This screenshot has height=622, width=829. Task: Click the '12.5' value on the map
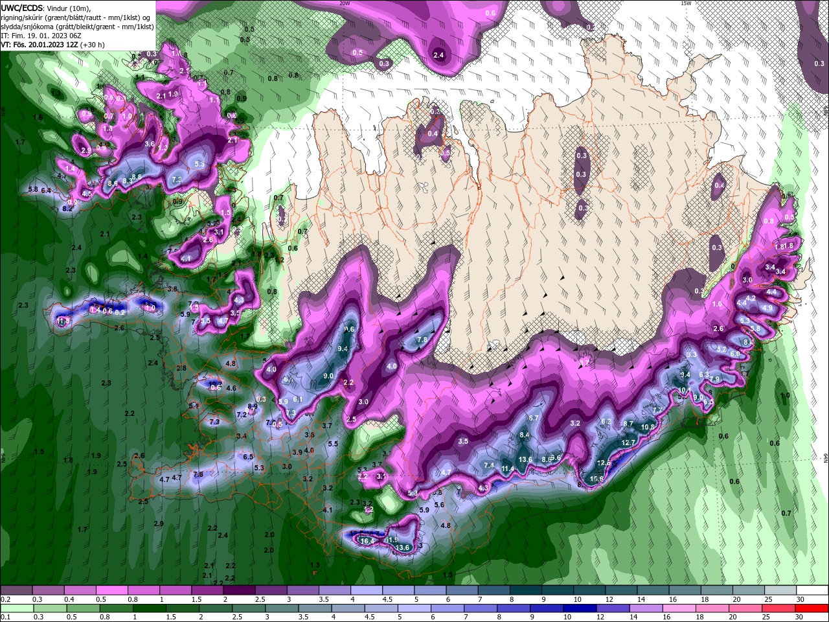604,463
